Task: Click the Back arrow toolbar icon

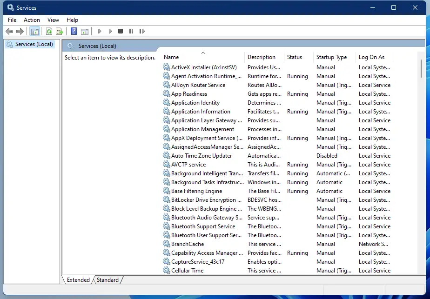Action: 9,31
